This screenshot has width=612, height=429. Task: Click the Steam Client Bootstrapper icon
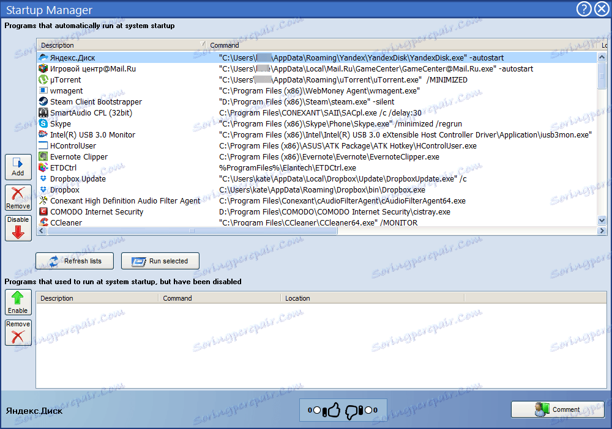point(43,101)
